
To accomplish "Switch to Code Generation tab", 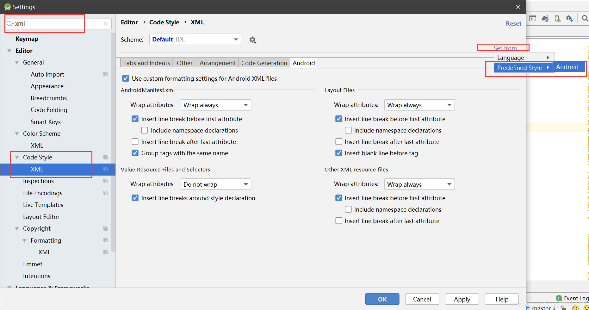I will tap(264, 63).
